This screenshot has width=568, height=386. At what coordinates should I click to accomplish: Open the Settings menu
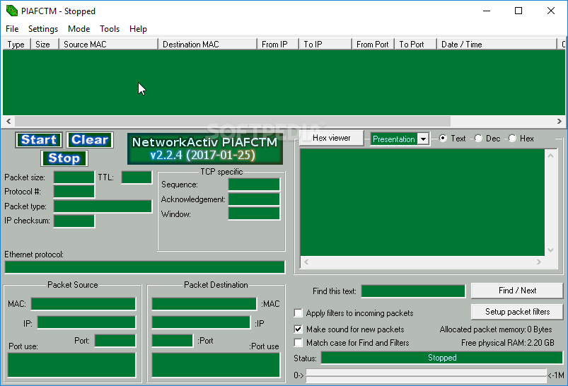(x=42, y=29)
